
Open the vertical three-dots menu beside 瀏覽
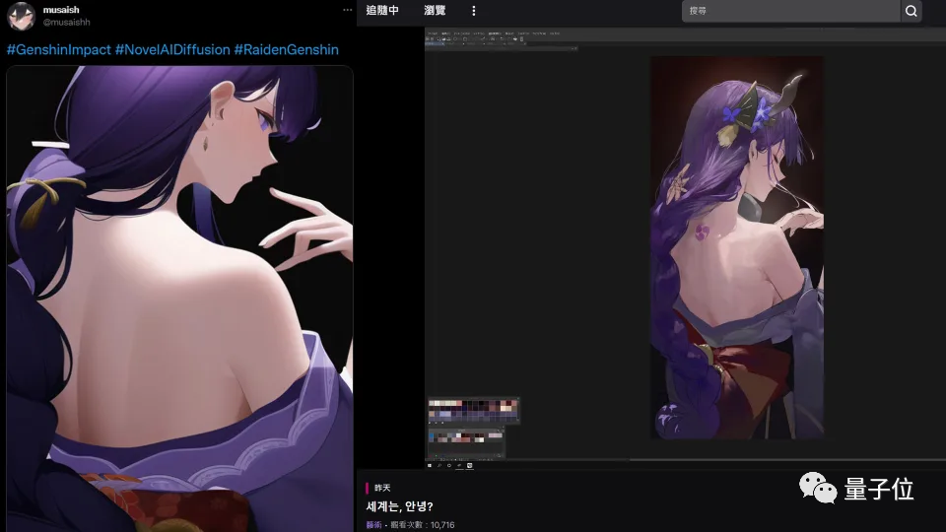click(474, 11)
